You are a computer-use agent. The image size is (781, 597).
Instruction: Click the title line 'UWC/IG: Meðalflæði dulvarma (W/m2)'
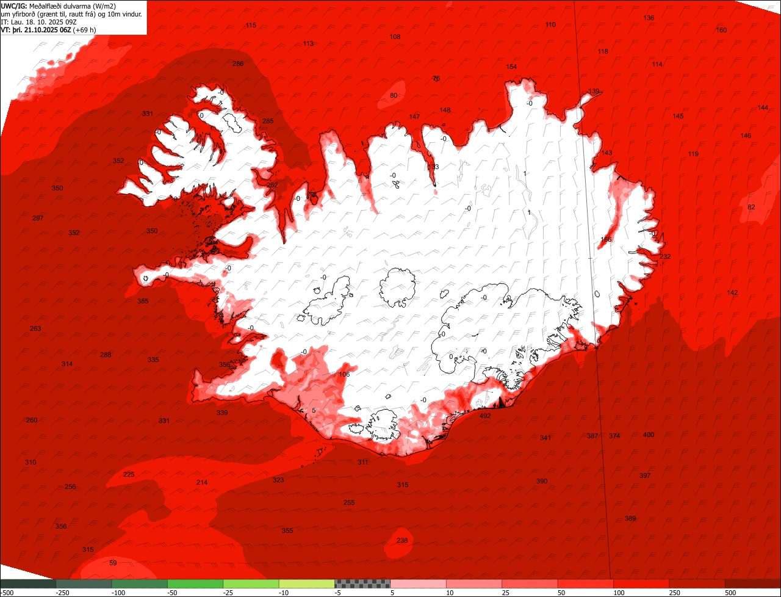click(59, 5)
